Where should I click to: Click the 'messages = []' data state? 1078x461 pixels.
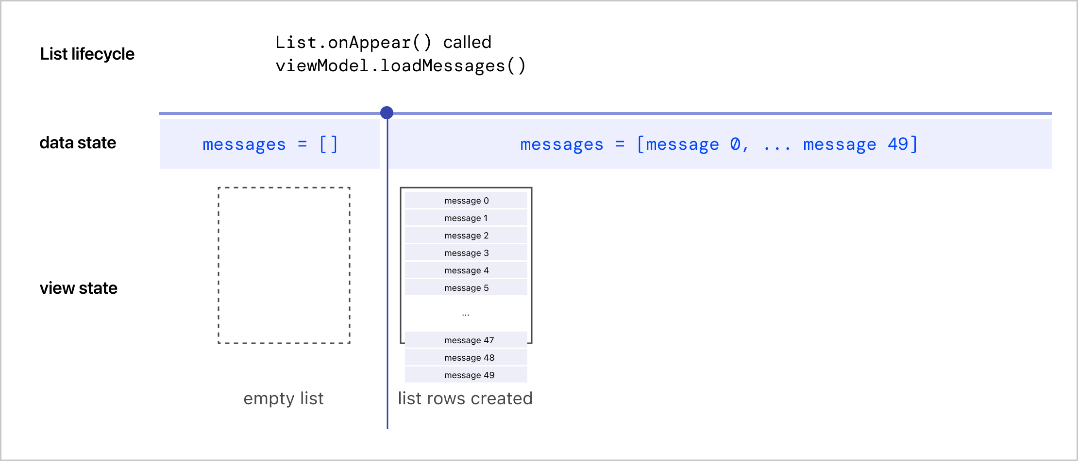pos(270,144)
